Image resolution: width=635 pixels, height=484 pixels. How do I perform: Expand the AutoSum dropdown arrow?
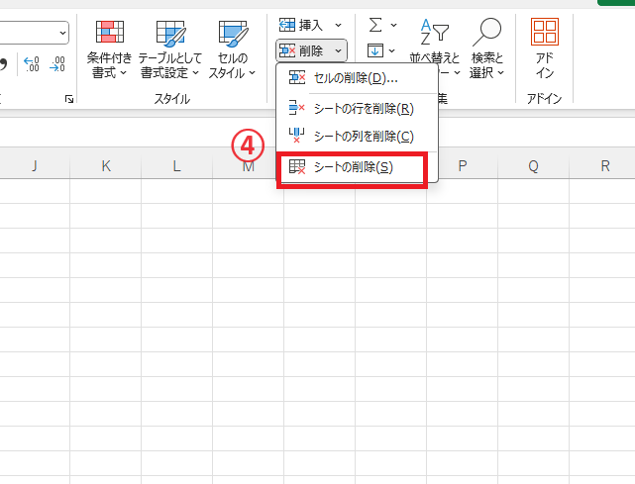click(x=393, y=26)
